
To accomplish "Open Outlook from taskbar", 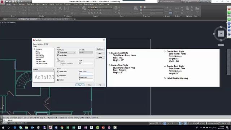I will coord(32,127).
